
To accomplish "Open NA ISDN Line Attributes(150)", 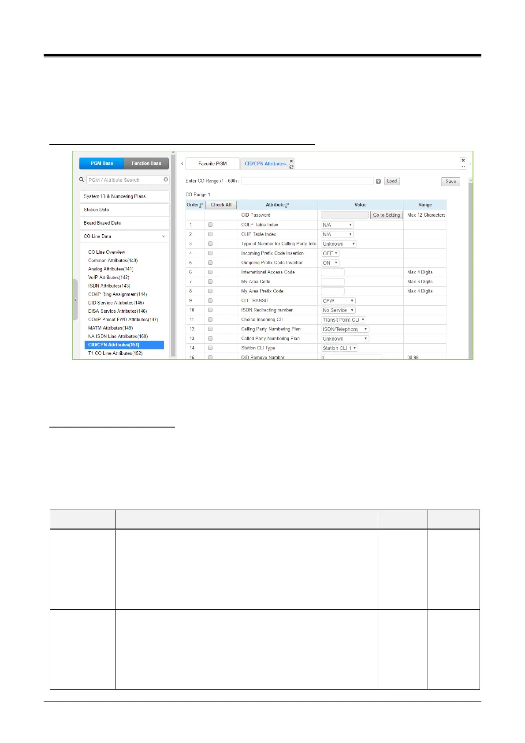I will (x=118, y=336).
